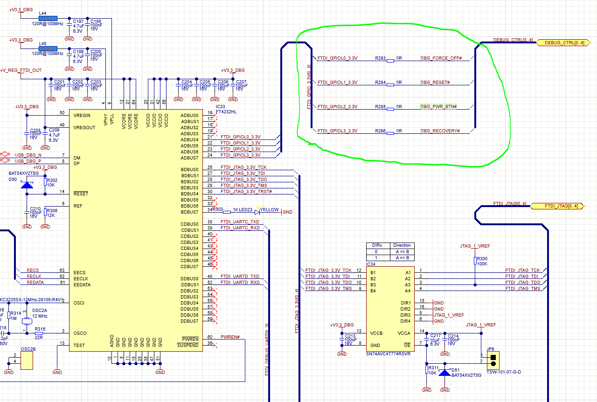Viewport: 597px width, 402px height.
Task: Select the D50 BAT54XV2T5G diode symbol
Action: click(x=28, y=185)
